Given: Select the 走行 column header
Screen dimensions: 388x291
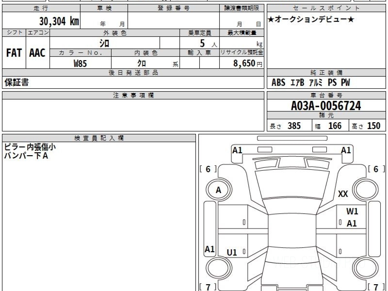Looking at the screenshot, I should point(41,8).
